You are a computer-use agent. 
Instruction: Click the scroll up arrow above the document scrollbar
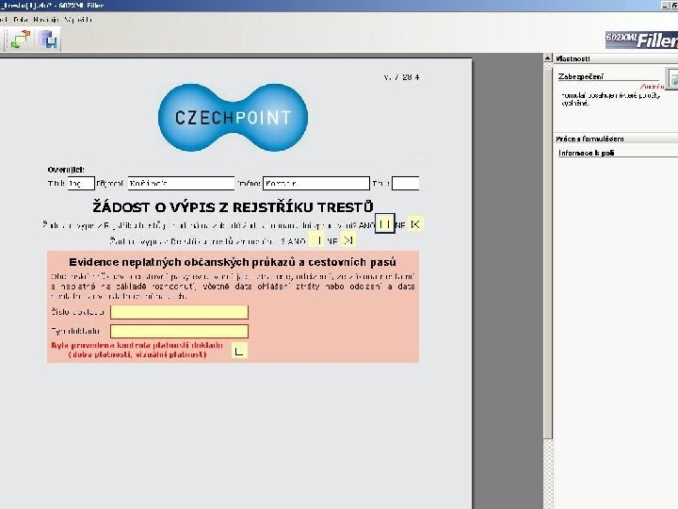click(x=547, y=58)
